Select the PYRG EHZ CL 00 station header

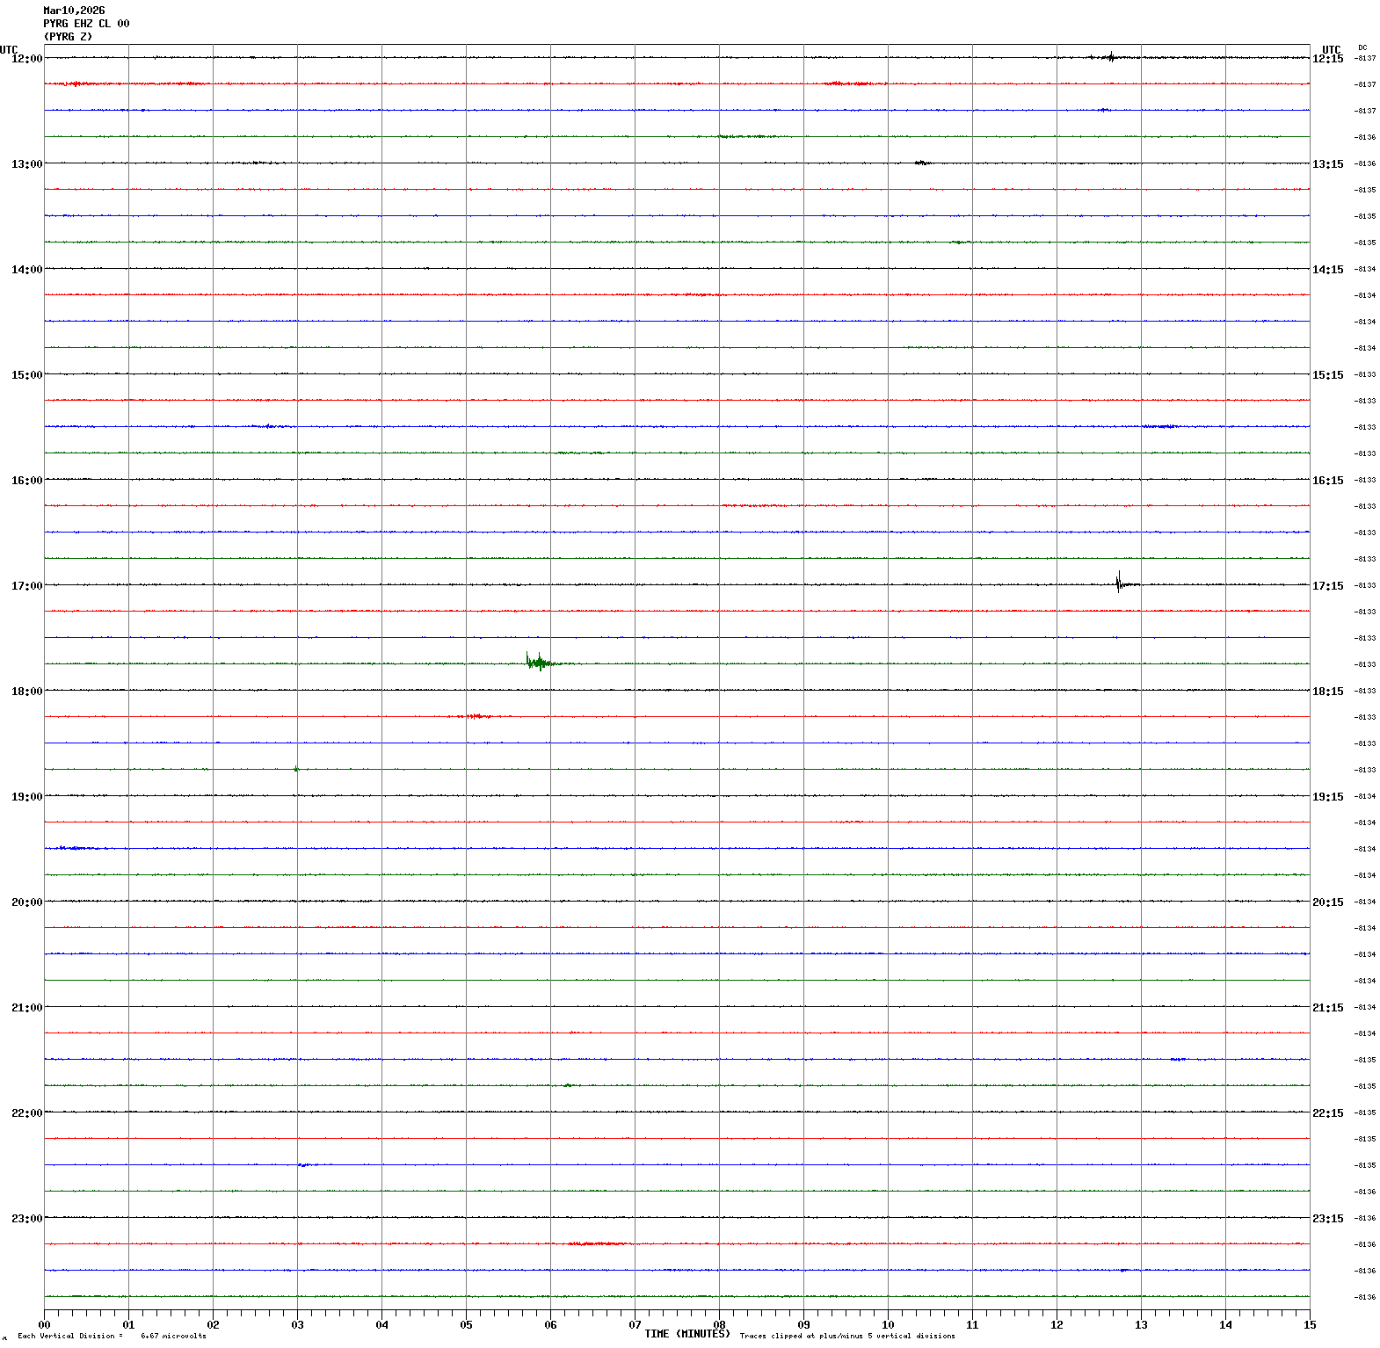86,24
